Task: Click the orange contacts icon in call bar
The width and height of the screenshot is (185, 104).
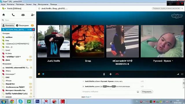Action: coord(39,74)
